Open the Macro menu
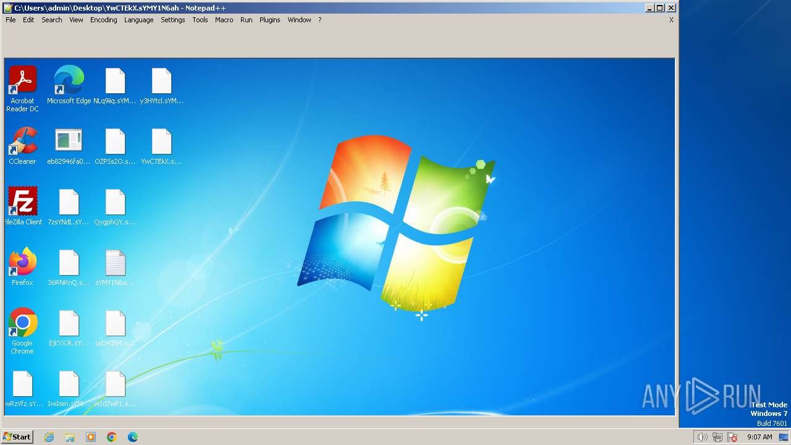The height and width of the screenshot is (445, 791). 224,20
